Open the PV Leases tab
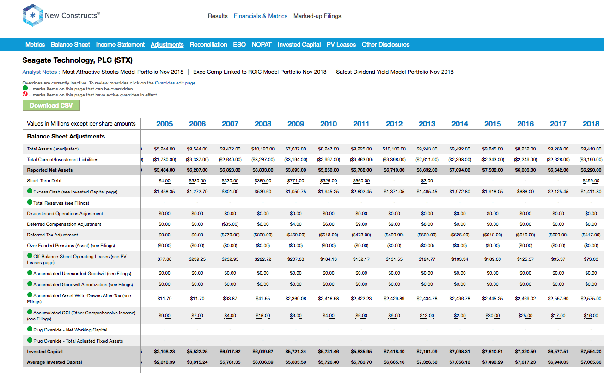The image size is (604, 373). [341, 45]
